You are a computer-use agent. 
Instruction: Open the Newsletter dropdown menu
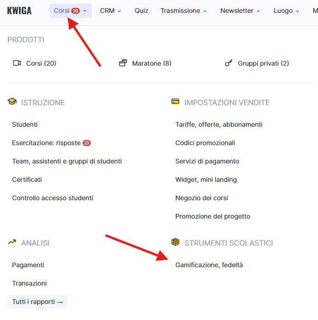[x=240, y=11]
